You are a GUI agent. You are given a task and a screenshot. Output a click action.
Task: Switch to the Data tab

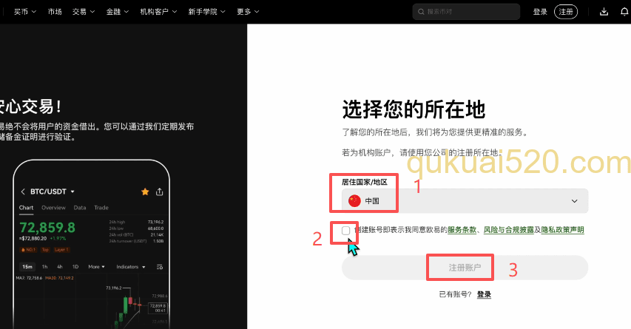coord(80,208)
